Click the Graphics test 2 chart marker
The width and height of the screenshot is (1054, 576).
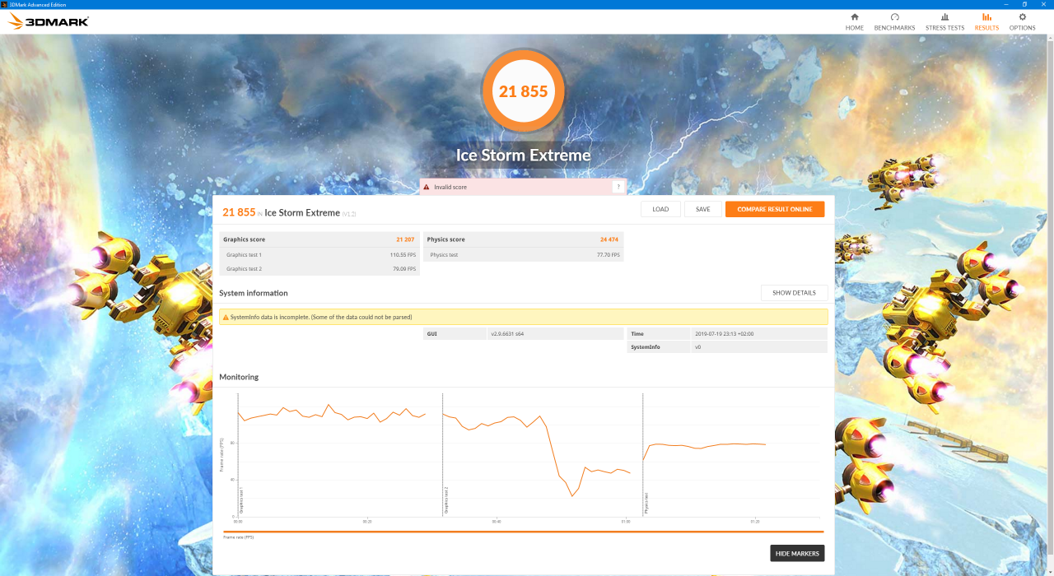[445, 500]
